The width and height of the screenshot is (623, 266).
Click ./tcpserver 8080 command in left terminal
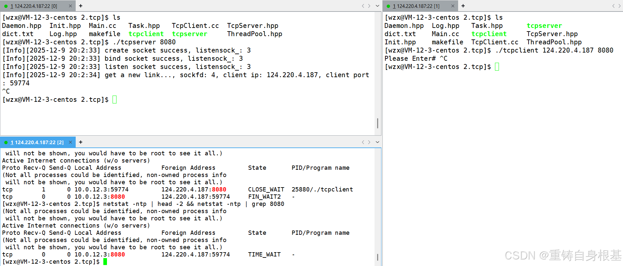pos(144,42)
